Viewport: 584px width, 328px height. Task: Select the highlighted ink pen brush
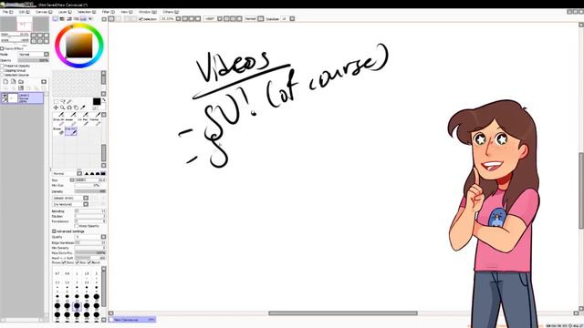(x=71, y=131)
